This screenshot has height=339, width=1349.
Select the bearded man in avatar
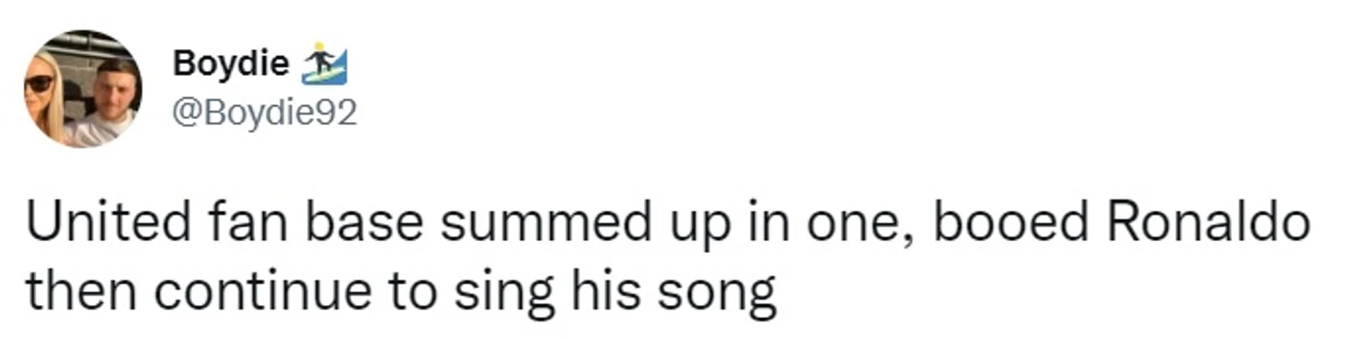click(x=110, y=102)
